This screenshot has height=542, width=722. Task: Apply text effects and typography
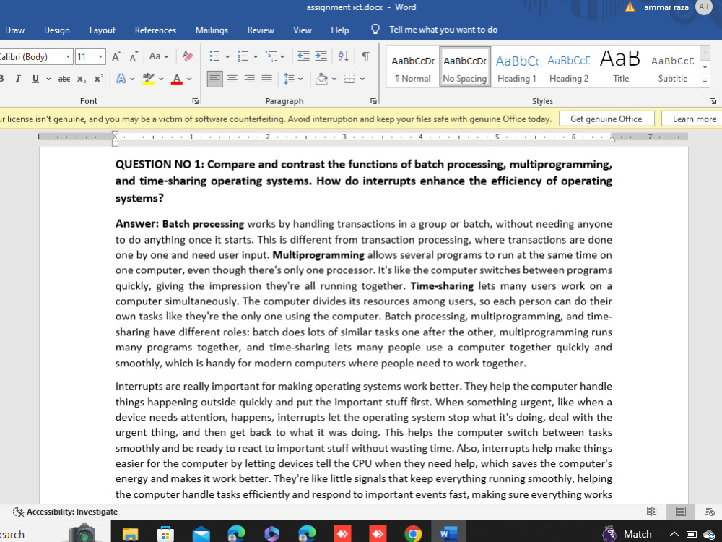(121, 79)
